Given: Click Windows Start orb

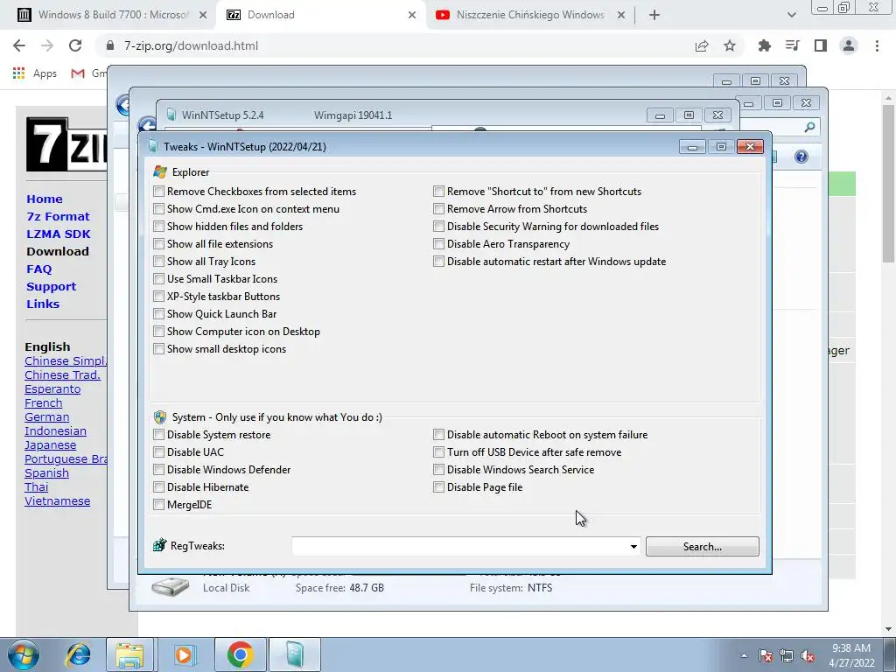Looking at the screenshot, I should [x=24, y=654].
